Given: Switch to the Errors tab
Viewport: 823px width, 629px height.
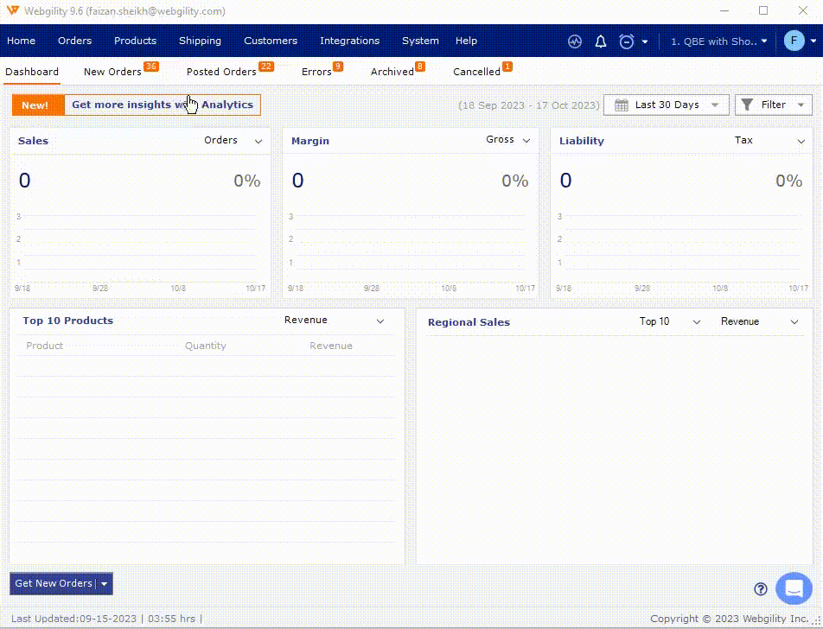Looking at the screenshot, I should pyautogui.click(x=316, y=72).
